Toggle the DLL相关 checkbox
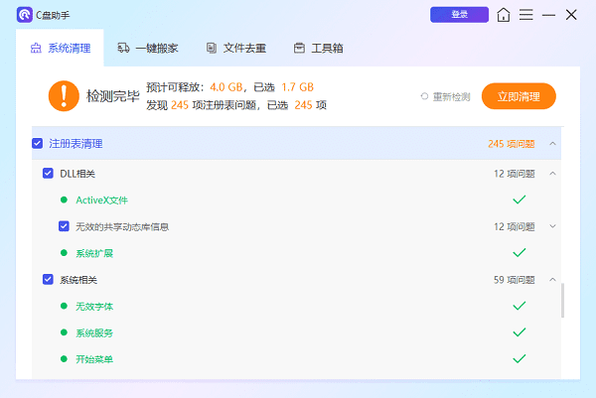This screenshot has height=398, width=596. click(x=48, y=174)
